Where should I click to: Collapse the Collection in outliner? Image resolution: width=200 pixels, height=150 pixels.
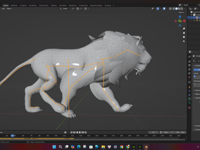(192, 15)
